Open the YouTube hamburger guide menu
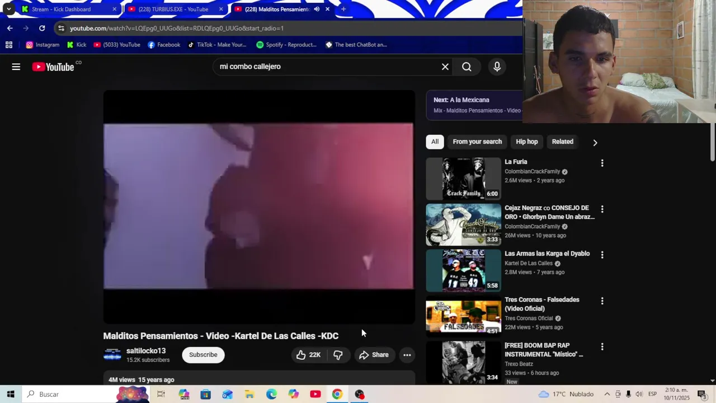This screenshot has width=716, height=403. pos(16,67)
